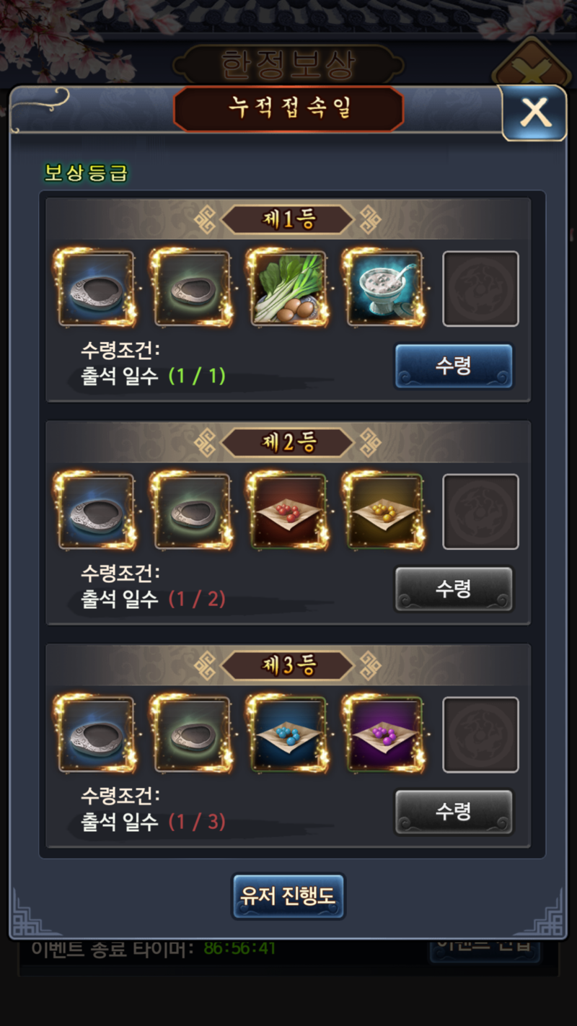Tap the blue stone item in 제1등 rewards
The image size is (577, 1026).
[96, 289]
